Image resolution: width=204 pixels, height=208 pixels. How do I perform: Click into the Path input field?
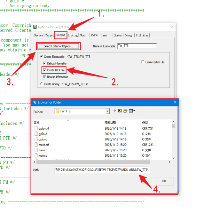(x=102, y=170)
